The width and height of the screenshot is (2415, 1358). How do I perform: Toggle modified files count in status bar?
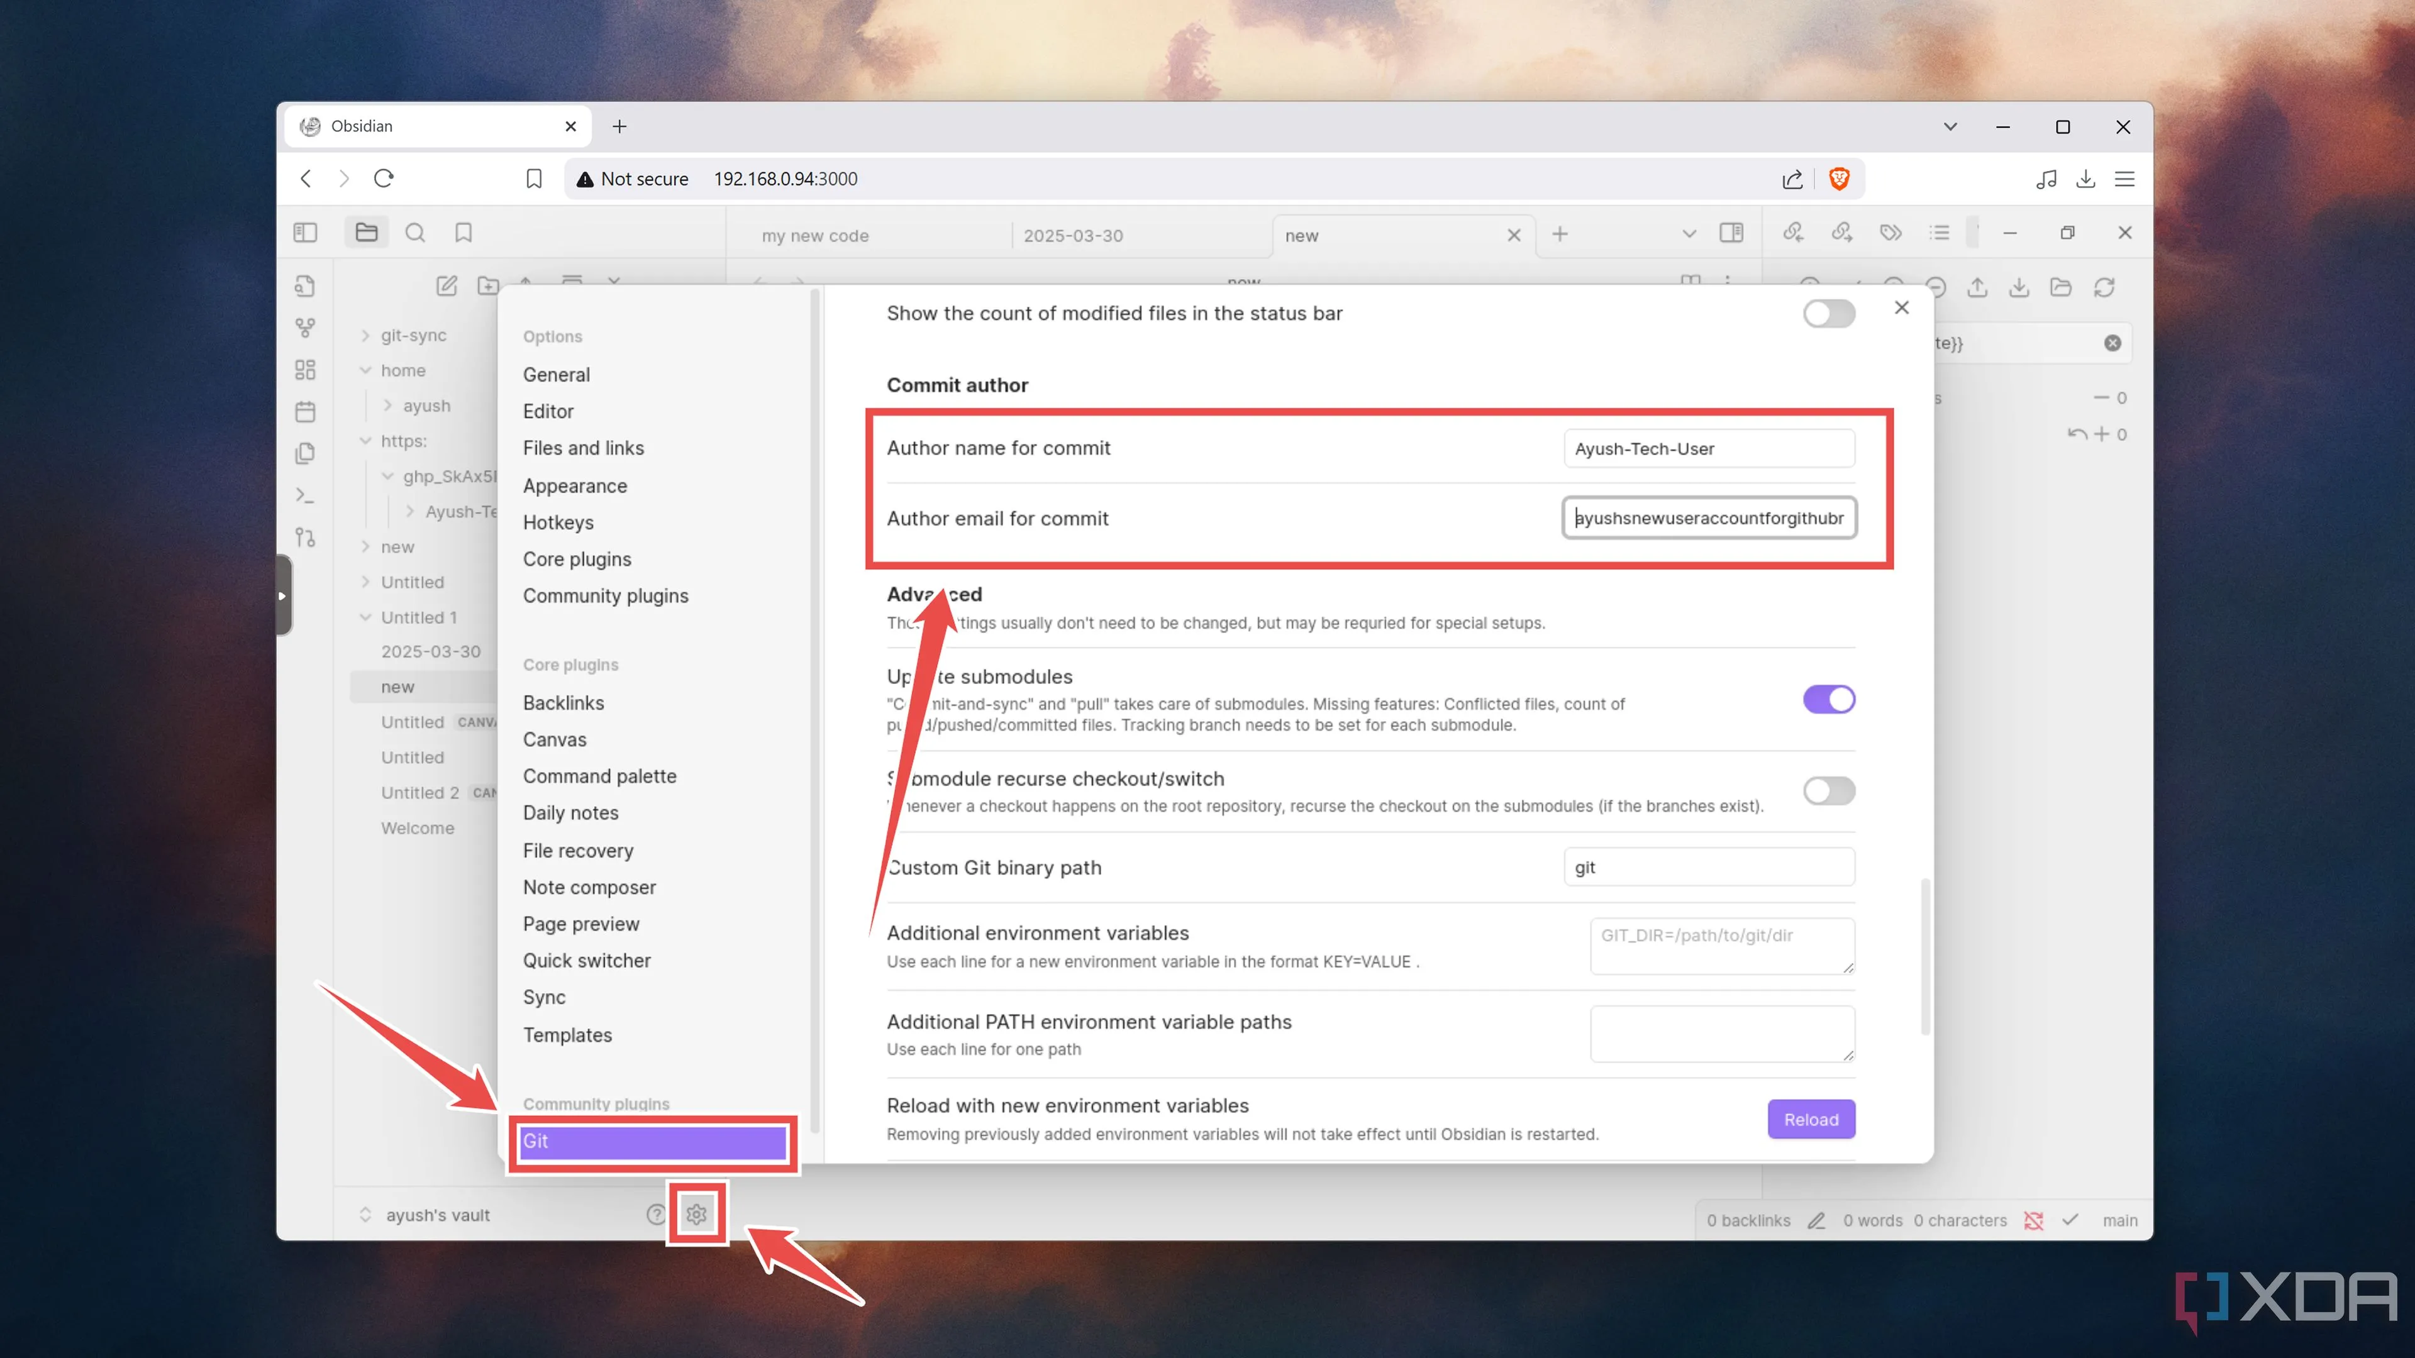pyautogui.click(x=1829, y=313)
